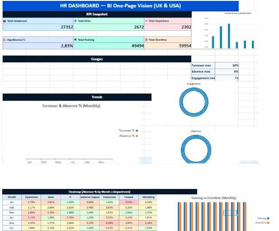Click the Overtime legend marker

269,222
